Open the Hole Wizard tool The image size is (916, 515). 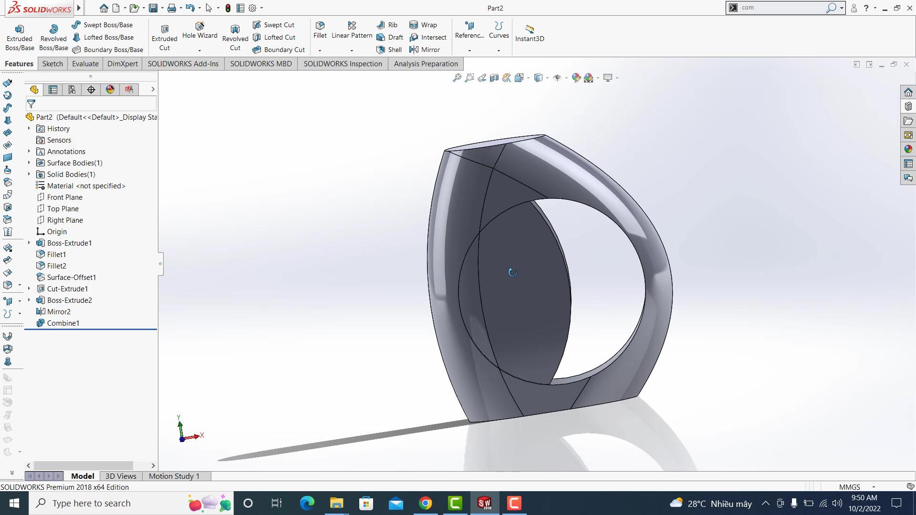(199, 30)
